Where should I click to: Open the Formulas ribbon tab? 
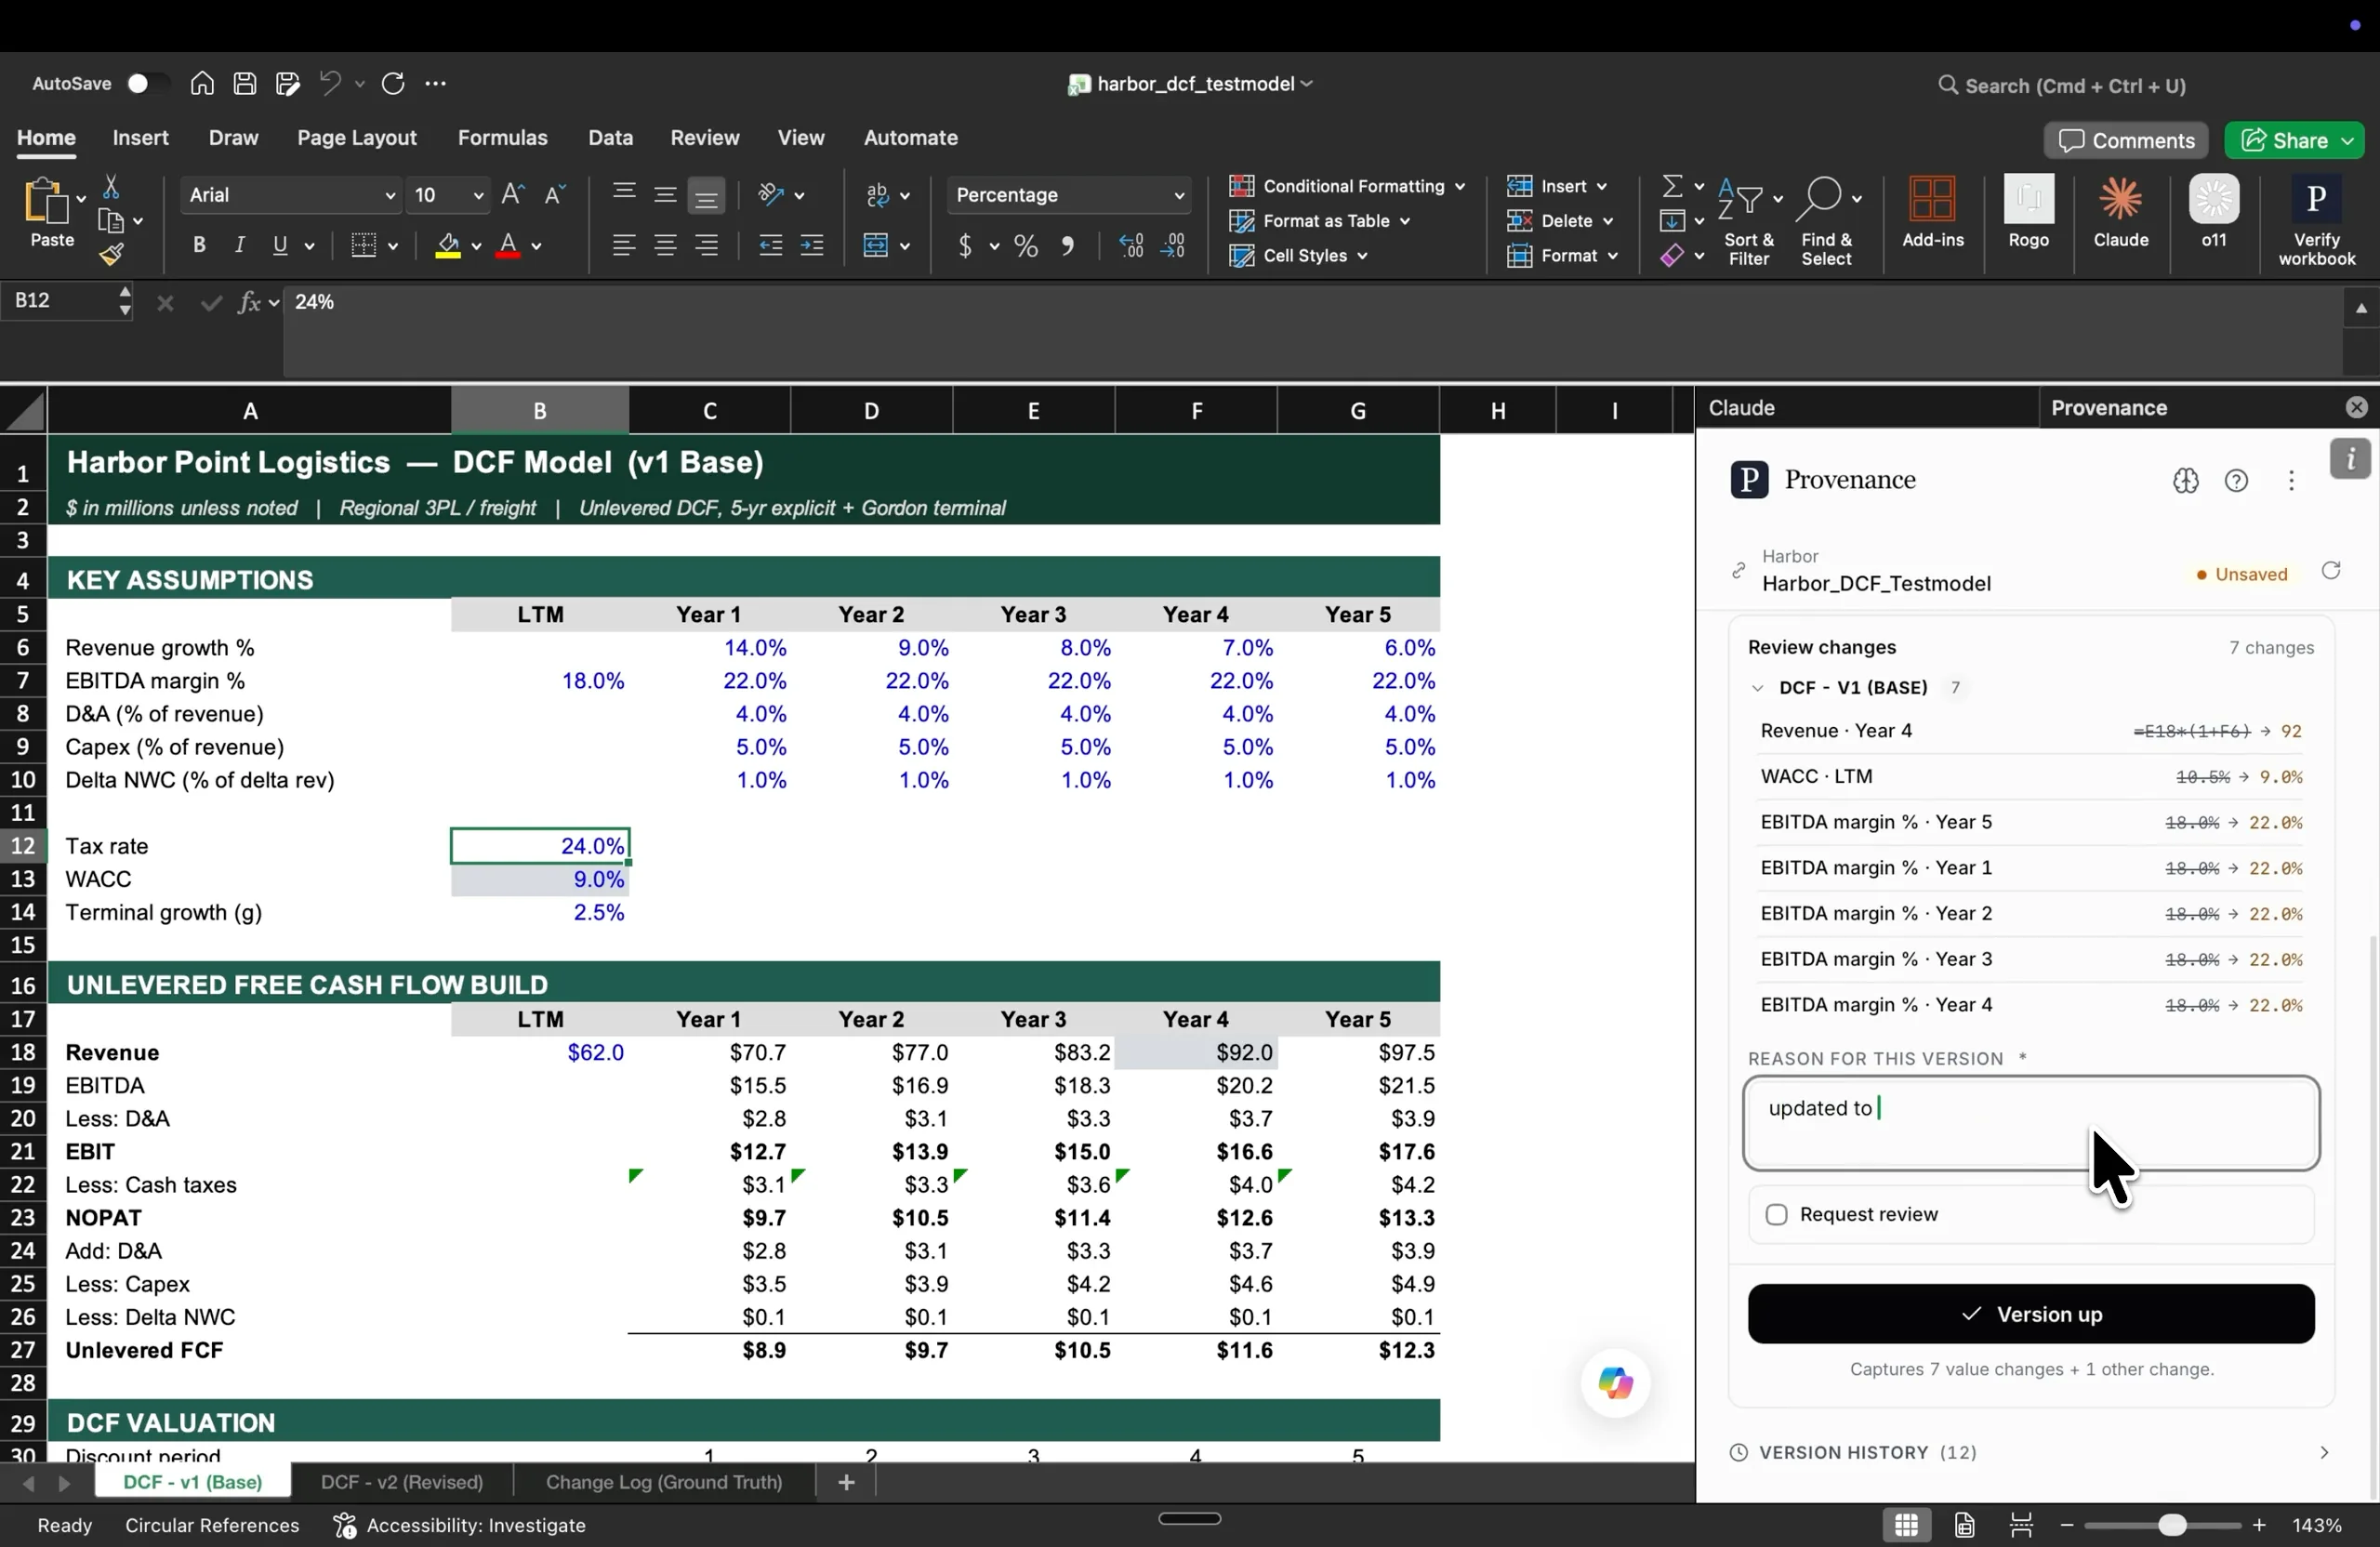pyautogui.click(x=502, y=138)
